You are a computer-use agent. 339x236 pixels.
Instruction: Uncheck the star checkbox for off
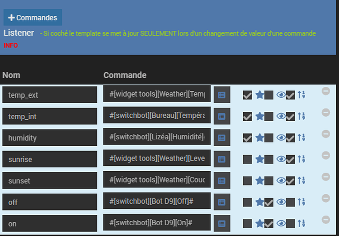(x=269, y=202)
